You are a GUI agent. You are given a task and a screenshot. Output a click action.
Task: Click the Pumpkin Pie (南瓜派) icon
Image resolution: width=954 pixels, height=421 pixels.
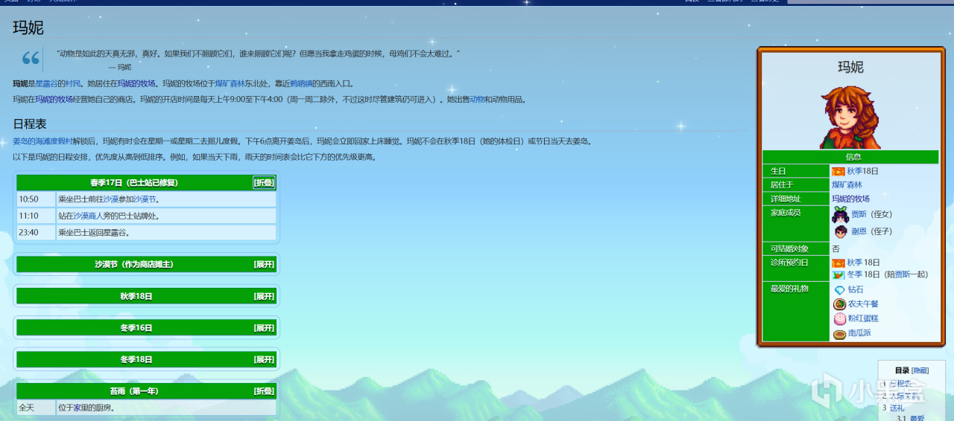840,334
